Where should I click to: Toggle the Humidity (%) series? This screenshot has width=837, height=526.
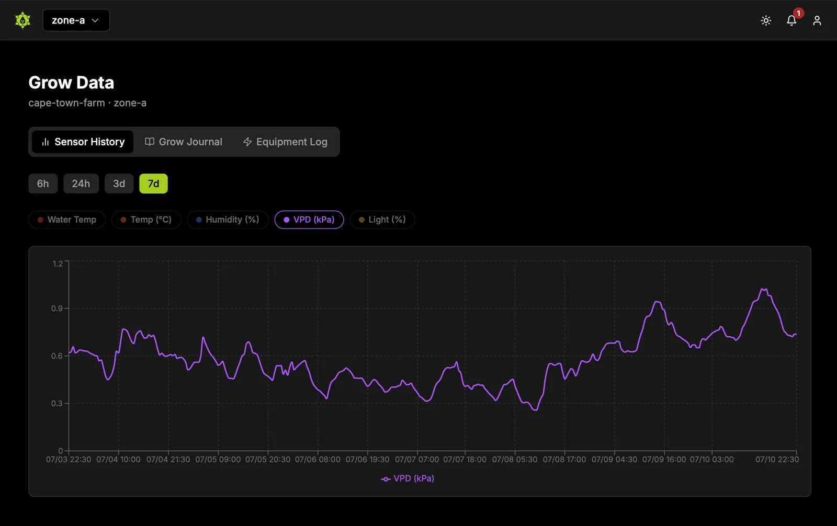click(228, 220)
